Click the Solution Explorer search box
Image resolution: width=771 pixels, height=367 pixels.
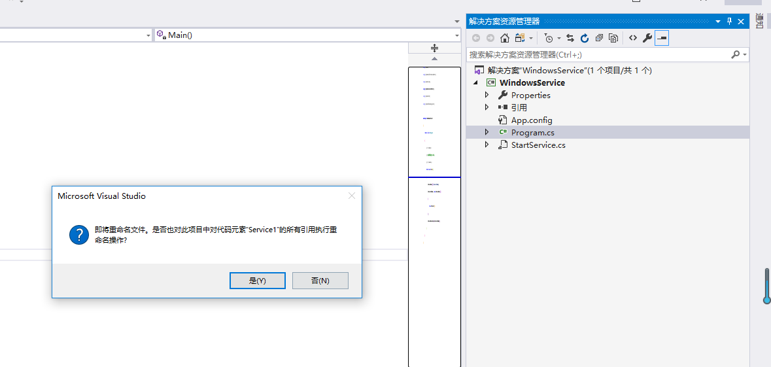pos(598,54)
